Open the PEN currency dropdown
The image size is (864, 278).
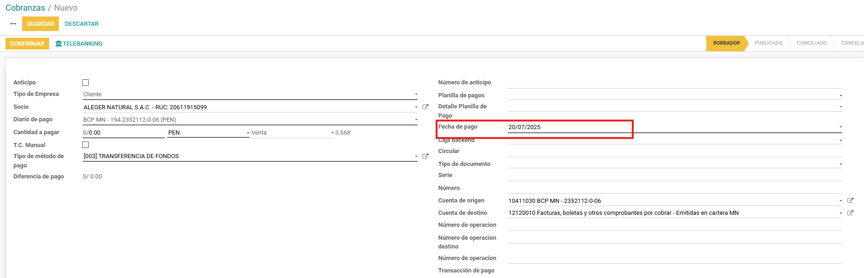click(x=248, y=133)
